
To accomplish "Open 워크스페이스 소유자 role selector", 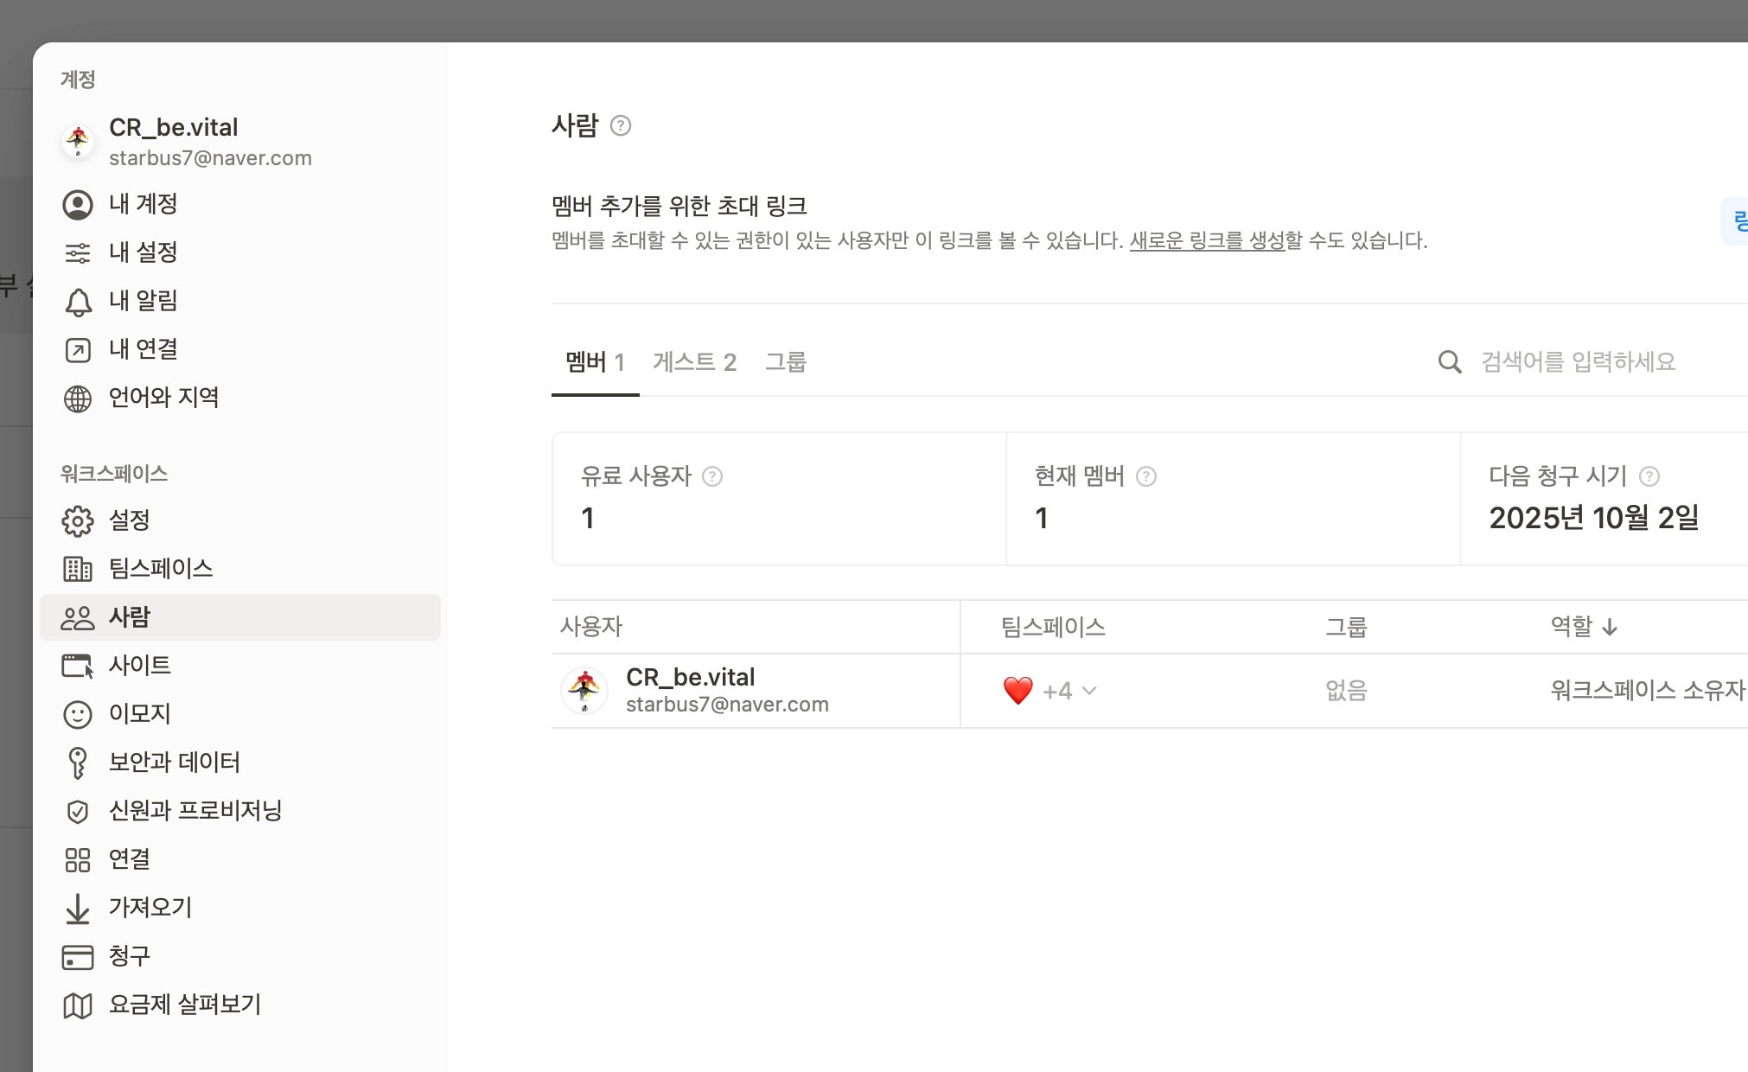I will click(x=1647, y=690).
